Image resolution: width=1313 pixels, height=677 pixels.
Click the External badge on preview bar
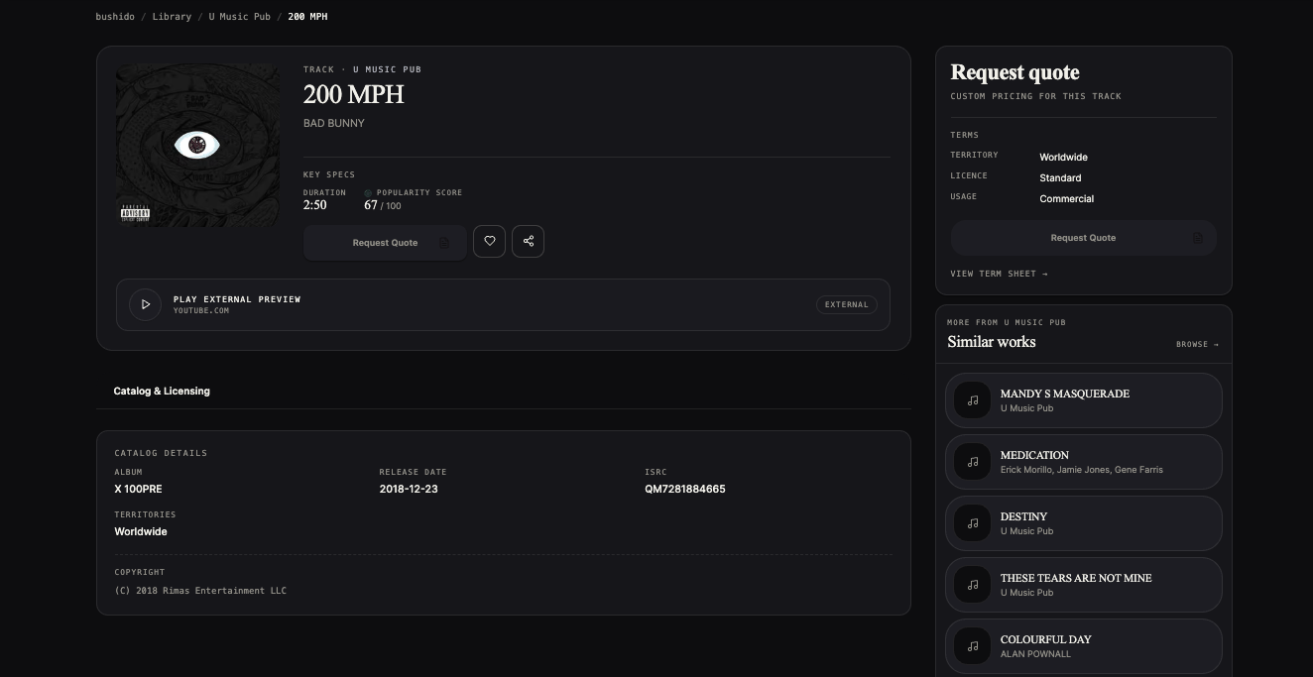[846, 304]
